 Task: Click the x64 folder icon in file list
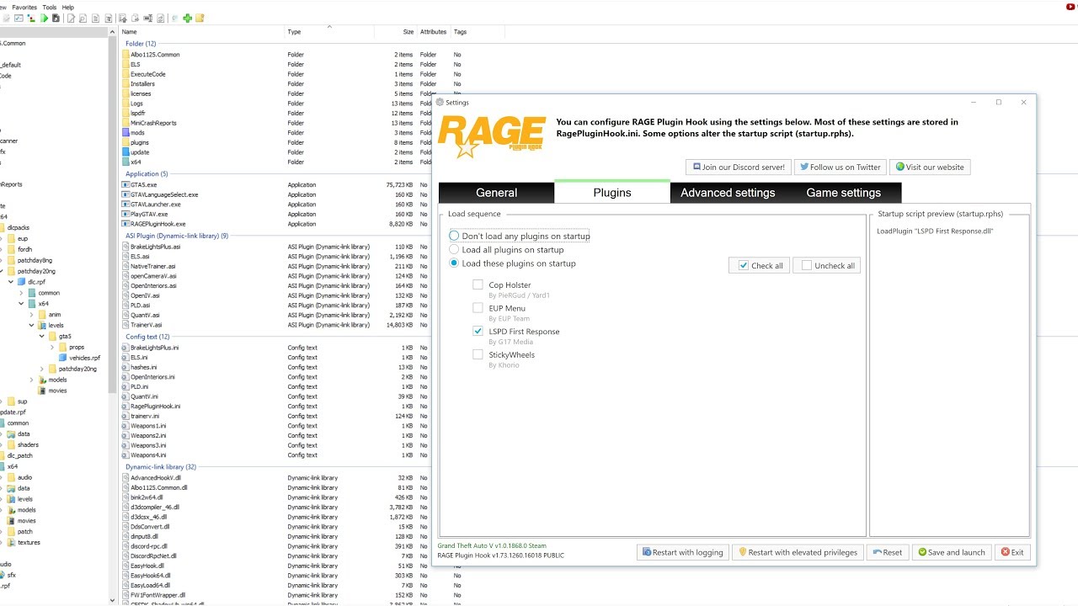coord(125,162)
